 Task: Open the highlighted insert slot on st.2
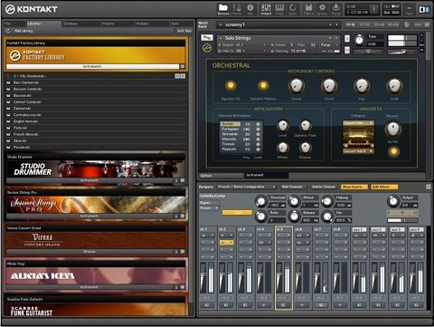pyautogui.click(x=226, y=243)
